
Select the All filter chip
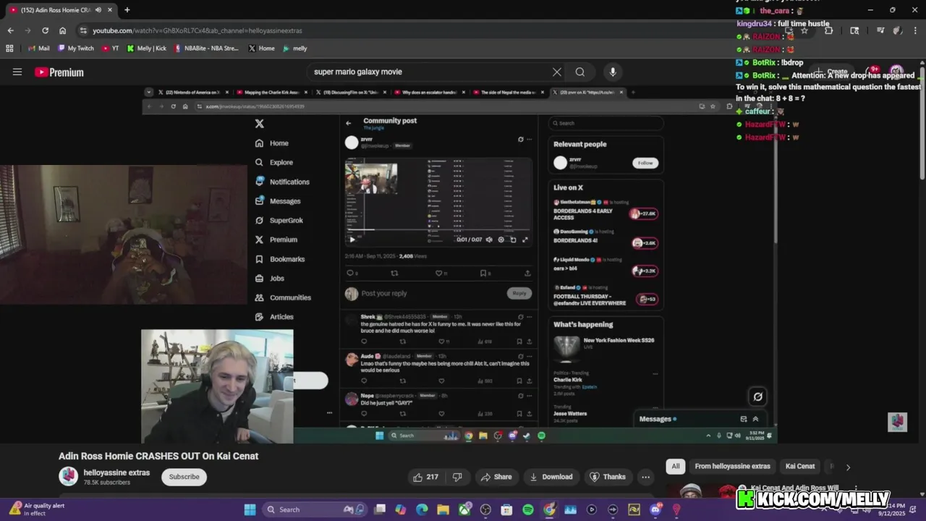coord(676,467)
